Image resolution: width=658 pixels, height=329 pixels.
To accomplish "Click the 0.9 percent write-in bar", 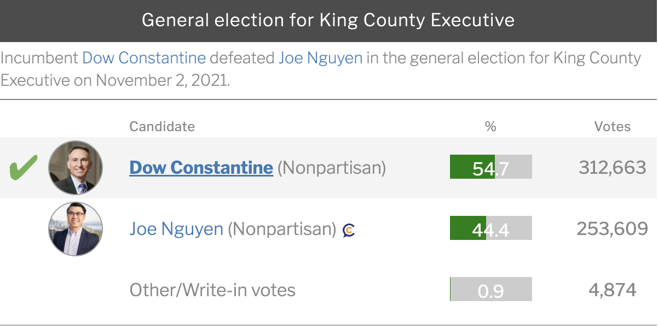I will [490, 290].
